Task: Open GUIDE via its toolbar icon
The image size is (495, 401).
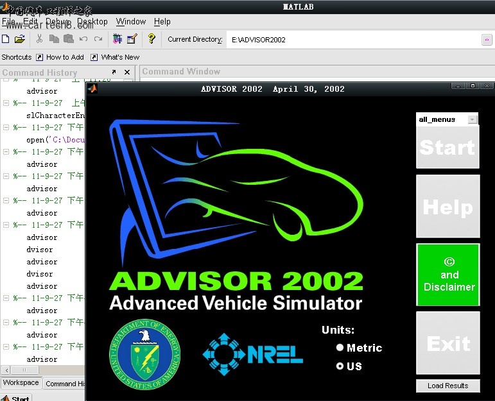Action: [132, 38]
